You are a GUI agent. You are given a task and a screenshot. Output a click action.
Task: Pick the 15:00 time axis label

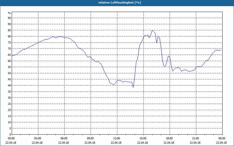coord(143,138)
